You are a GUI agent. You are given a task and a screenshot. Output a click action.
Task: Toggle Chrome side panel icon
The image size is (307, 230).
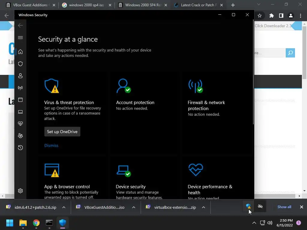click(x=281, y=16)
